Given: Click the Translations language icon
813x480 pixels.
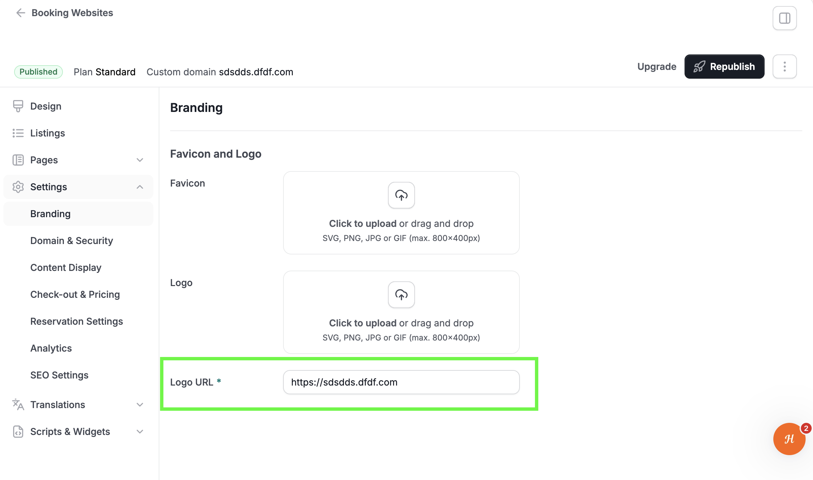Looking at the screenshot, I should click(18, 405).
